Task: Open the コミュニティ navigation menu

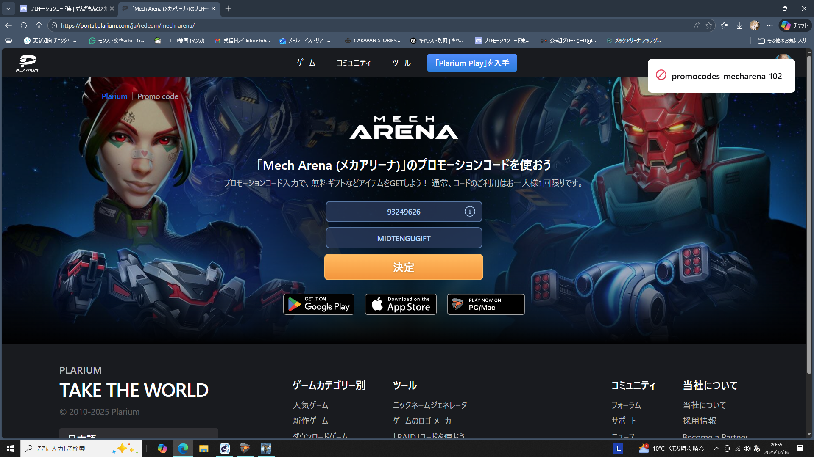Action: 354,63
